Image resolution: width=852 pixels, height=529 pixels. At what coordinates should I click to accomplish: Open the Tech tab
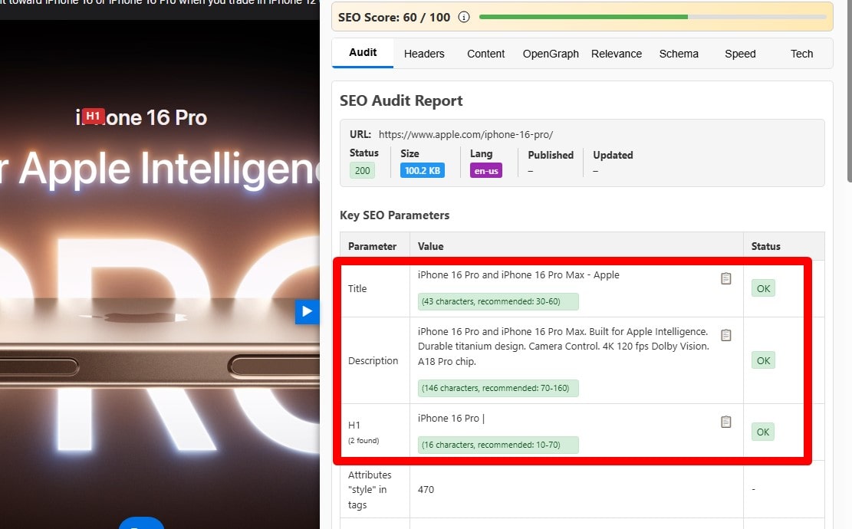[x=801, y=54]
